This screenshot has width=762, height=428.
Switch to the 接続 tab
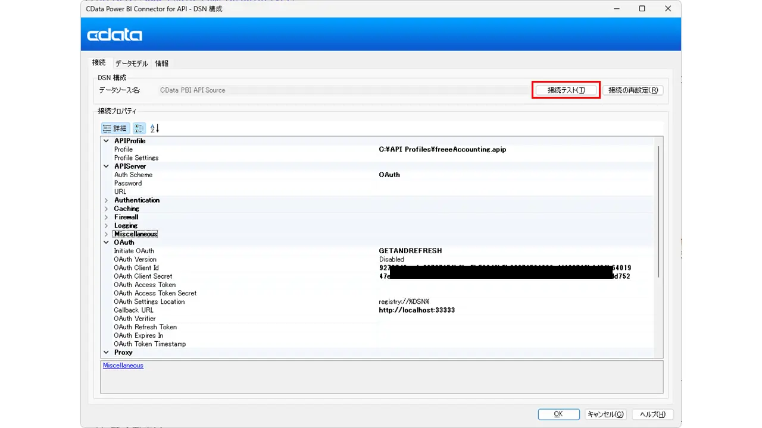pos(99,63)
